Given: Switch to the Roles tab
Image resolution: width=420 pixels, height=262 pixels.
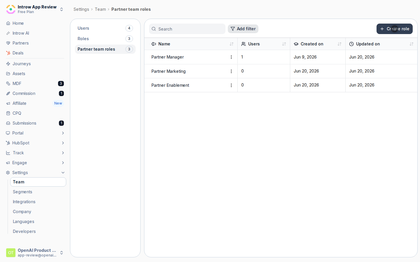Looking at the screenshot, I should (105, 39).
